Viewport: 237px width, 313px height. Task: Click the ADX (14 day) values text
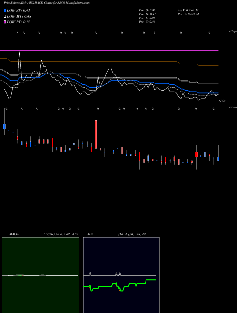(x=132, y=234)
